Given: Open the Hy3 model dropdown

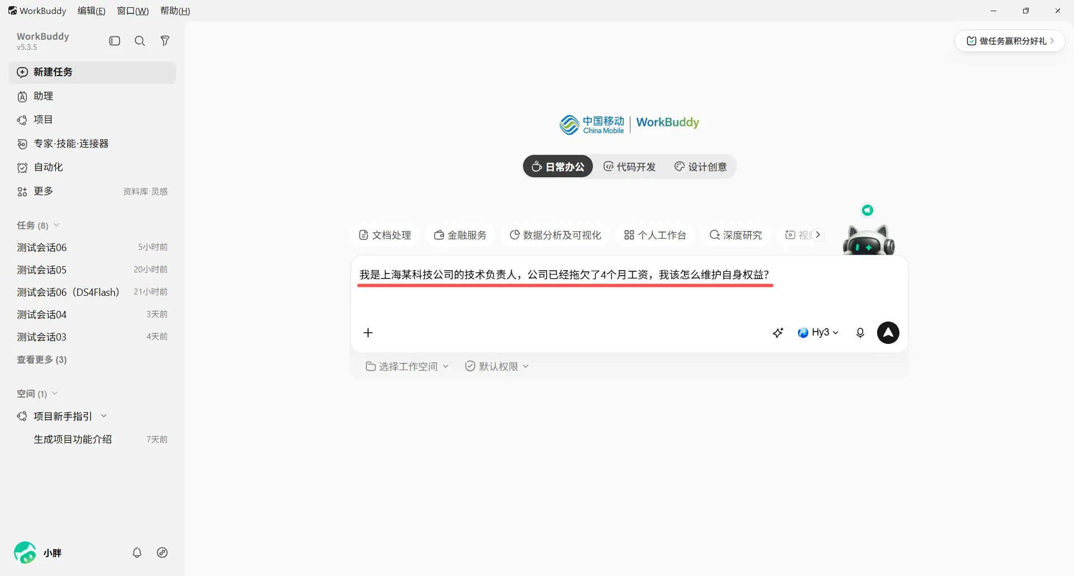Looking at the screenshot, I should coord(818,333).
